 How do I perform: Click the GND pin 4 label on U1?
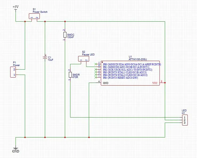pyautogui.click(x=106, y=83)
